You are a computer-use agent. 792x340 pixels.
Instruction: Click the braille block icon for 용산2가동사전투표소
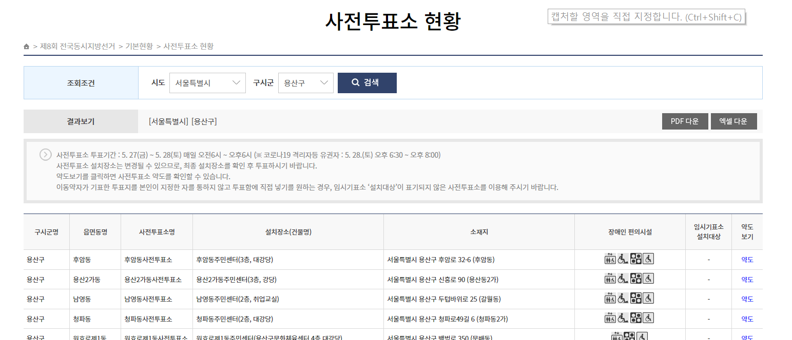[x=636, y=279]
